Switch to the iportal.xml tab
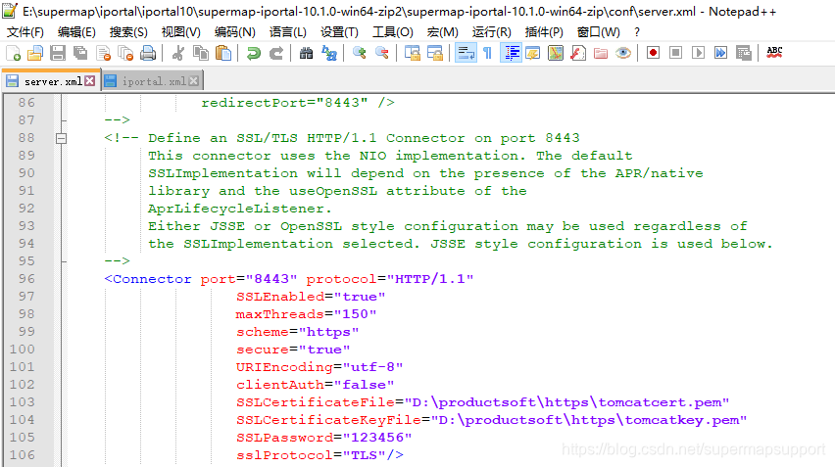 point(152,81)
